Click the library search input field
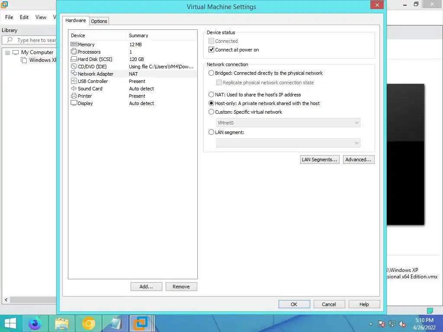Screen dimensions: 443x332 (30, 40)
